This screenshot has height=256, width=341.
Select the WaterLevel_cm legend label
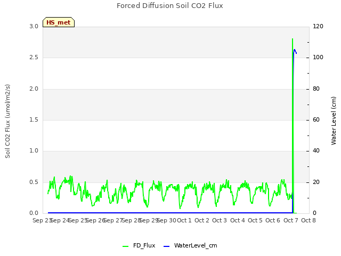[196, 245]
